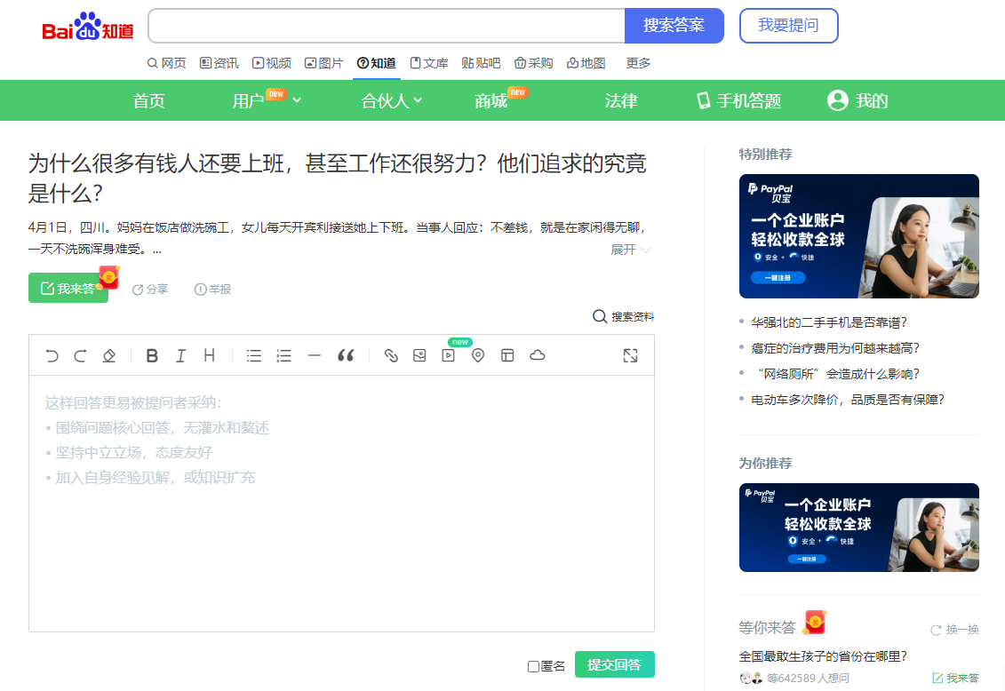The image size is (1005, 691).
Task: Insert a blockquote using the quote icon
Action: 346,356
